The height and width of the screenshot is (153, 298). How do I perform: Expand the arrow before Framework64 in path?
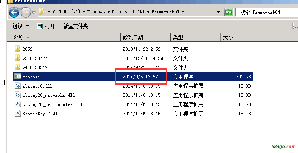[x=148, y=12]
